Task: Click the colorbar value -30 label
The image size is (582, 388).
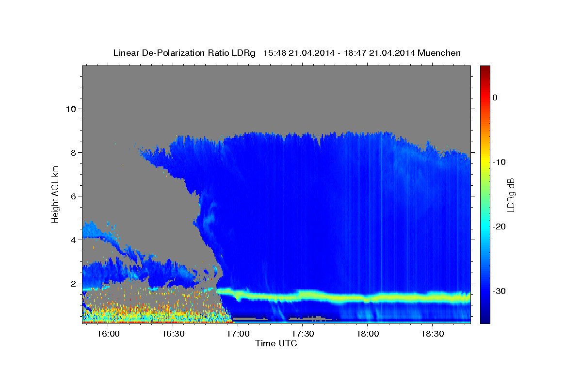Action: coord(500,291)
